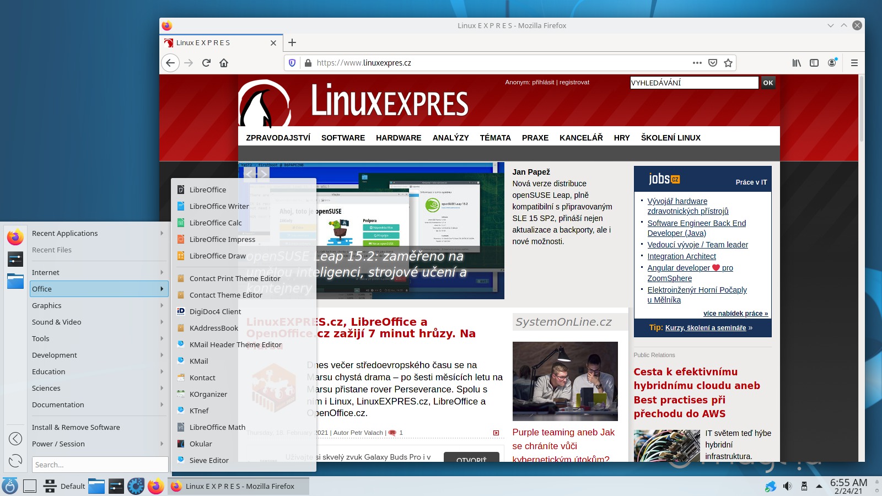
Task: Reload the current page
Action: pos(206,63)
